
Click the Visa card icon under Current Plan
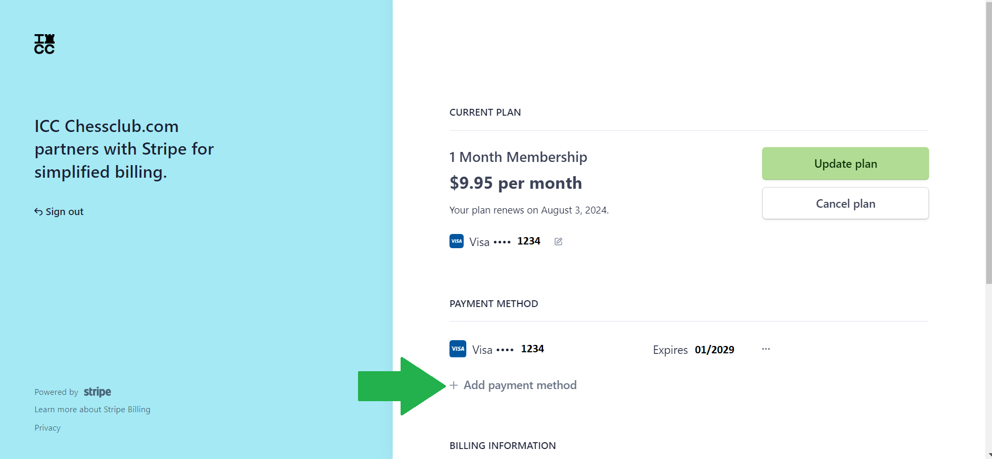tap(456, 241)
